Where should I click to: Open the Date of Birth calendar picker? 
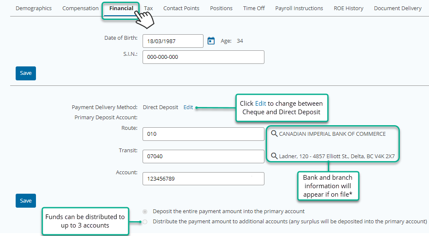click(211, 41)
